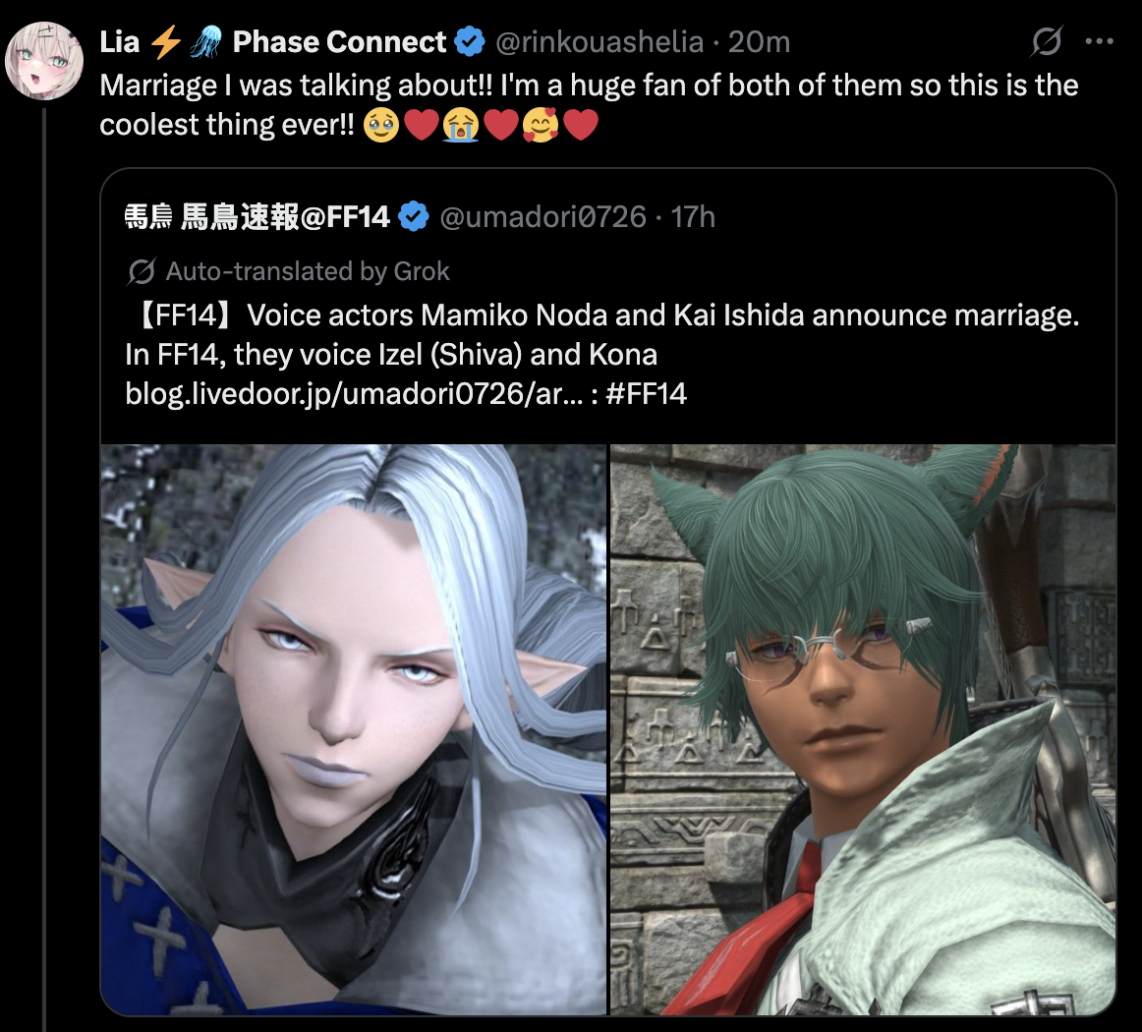The height and width of the screenshot is (1032, 1142).
Task: Open Lia's profile avatar picture
Action: (x=43, y=61)
